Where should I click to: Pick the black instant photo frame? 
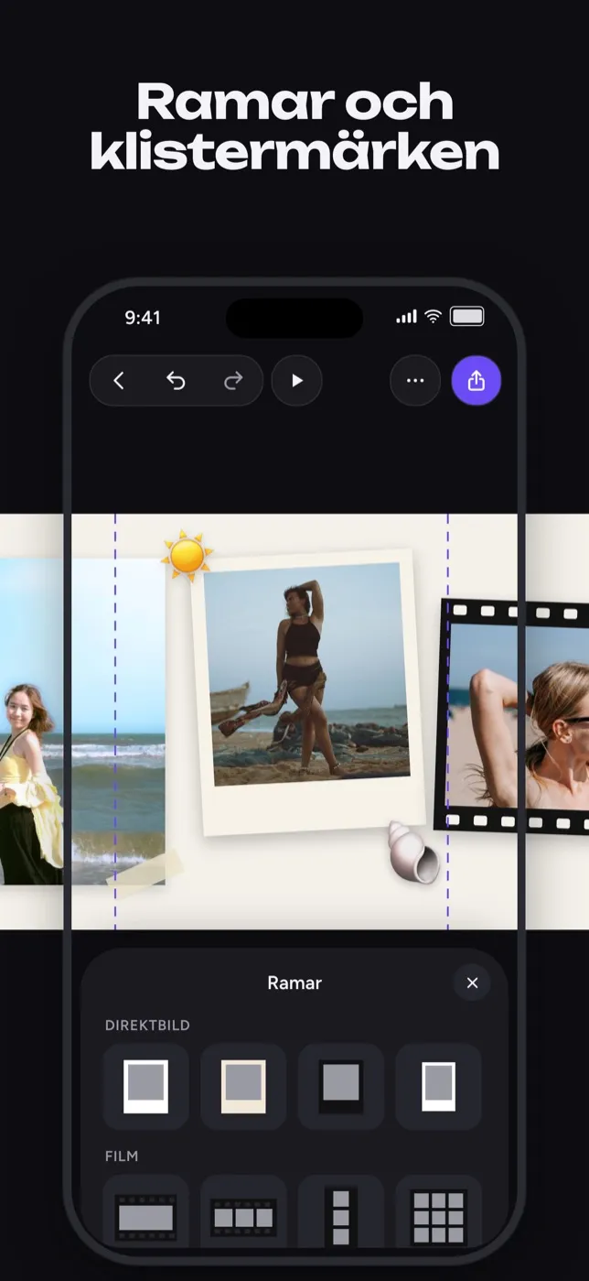pyautogui.click(x=341, y=1087)
